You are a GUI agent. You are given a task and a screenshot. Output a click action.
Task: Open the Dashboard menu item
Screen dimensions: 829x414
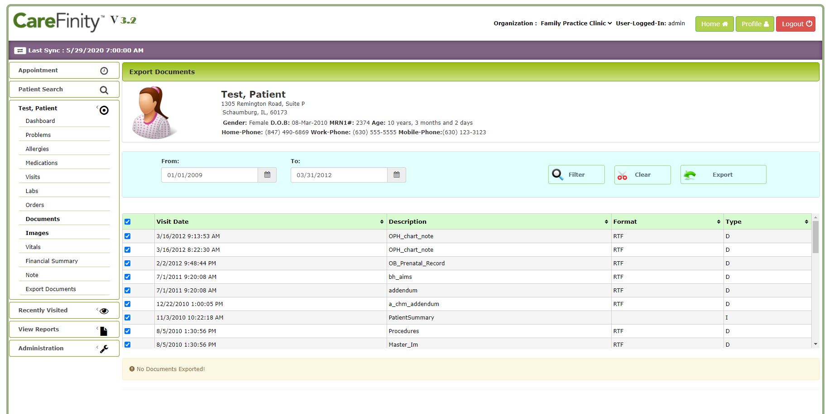pyautogui.click(x=40, y=121)
